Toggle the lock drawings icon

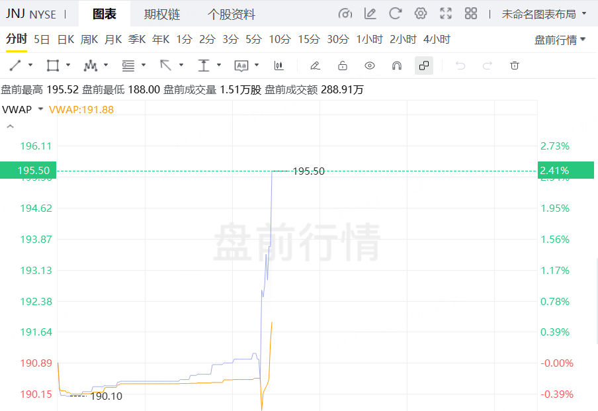pyautogui.click(x=343, y=66)
